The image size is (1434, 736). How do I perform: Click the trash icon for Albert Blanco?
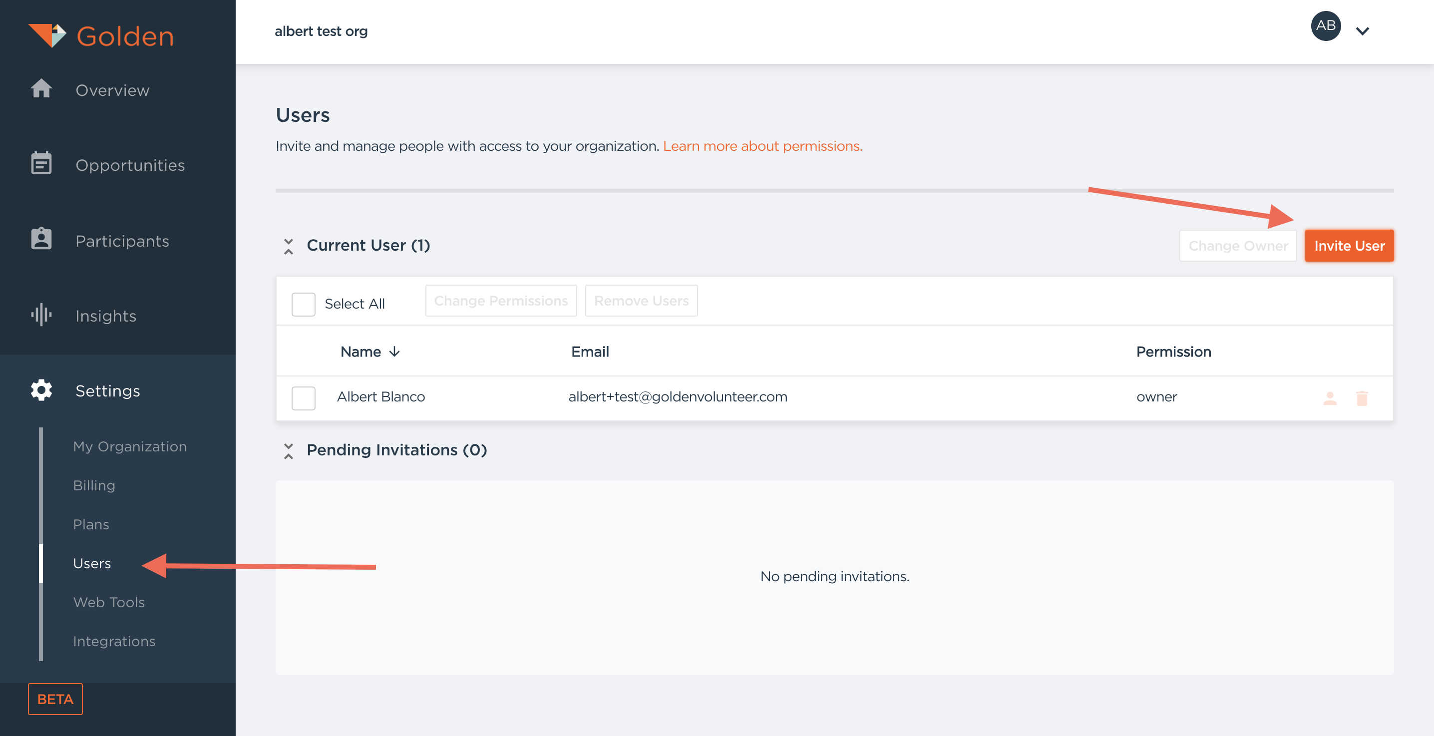[x=1362, y=397]
